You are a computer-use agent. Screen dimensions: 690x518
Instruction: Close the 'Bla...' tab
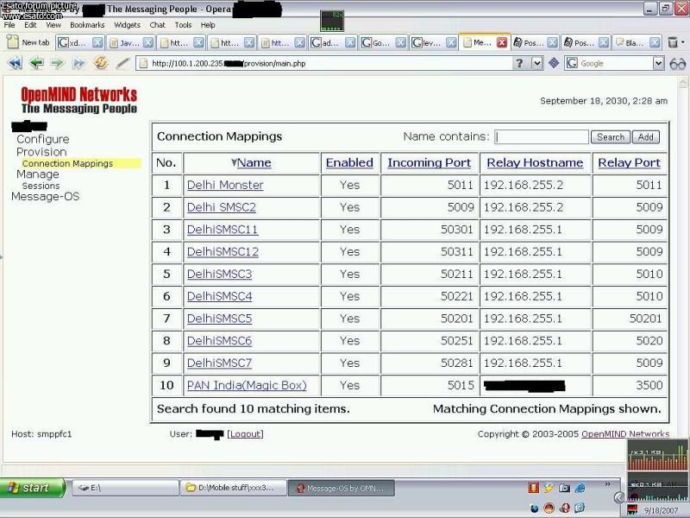pos(655,42)
